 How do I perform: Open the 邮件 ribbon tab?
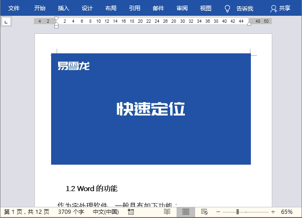pos(158,8)
